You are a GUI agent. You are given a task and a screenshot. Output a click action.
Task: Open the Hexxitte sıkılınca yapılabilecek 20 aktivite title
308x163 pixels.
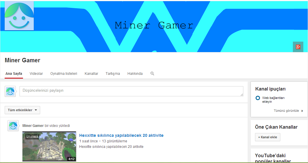tap(121, 135)
